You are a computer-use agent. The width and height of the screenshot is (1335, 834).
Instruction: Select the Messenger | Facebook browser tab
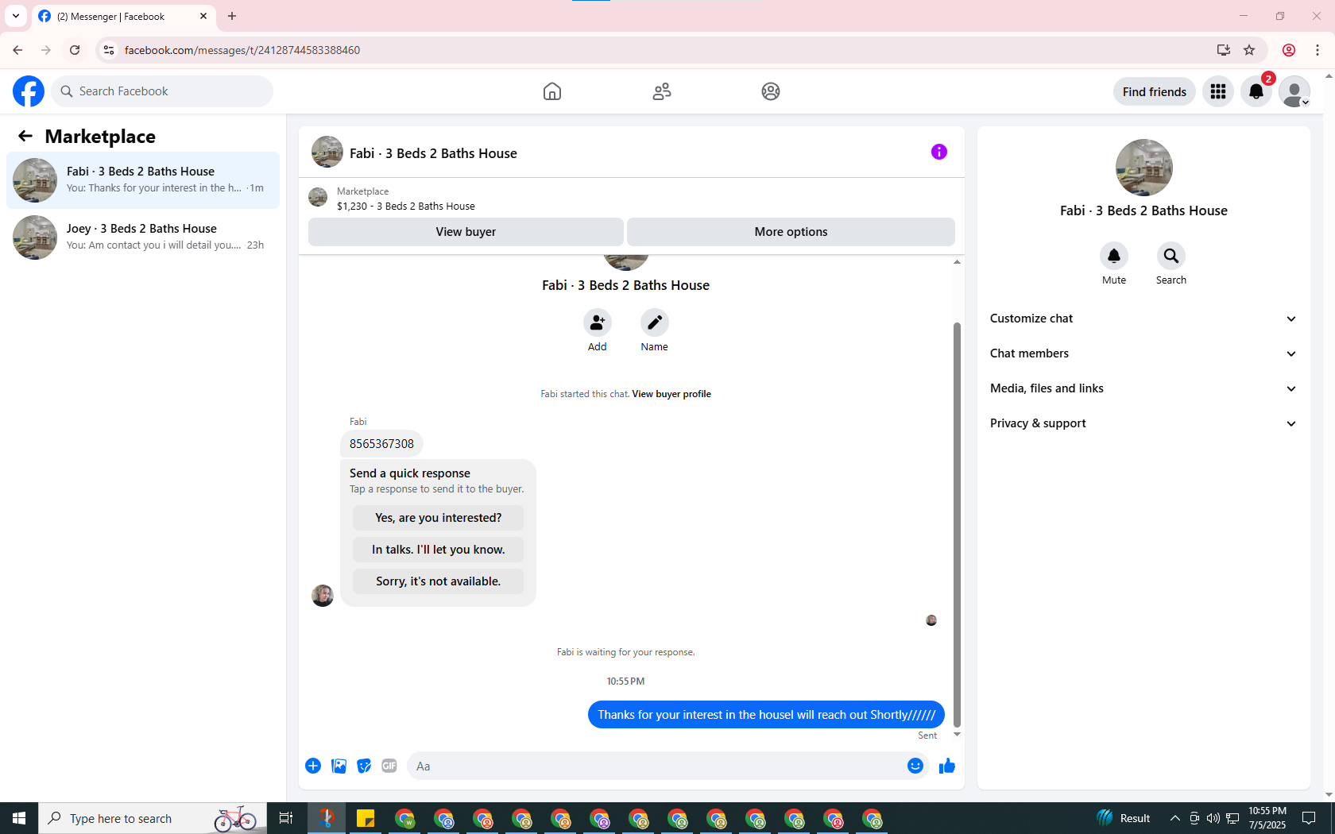[123, 17]
